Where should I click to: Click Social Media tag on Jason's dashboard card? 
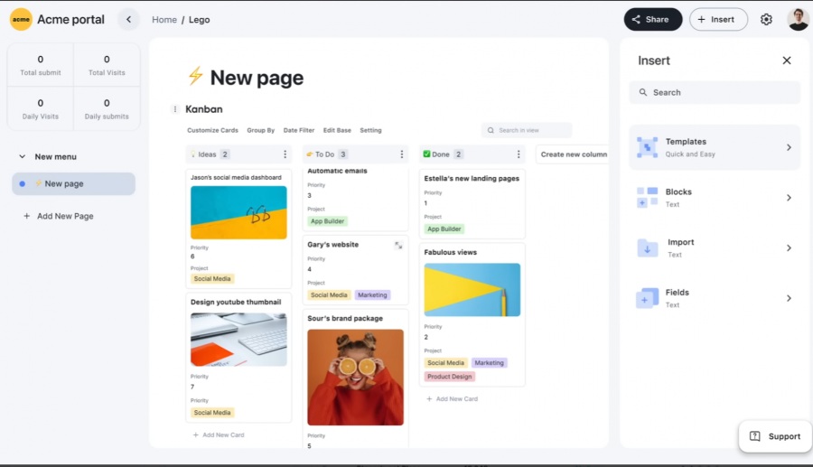pyautogui.click(x=212, y=279)
